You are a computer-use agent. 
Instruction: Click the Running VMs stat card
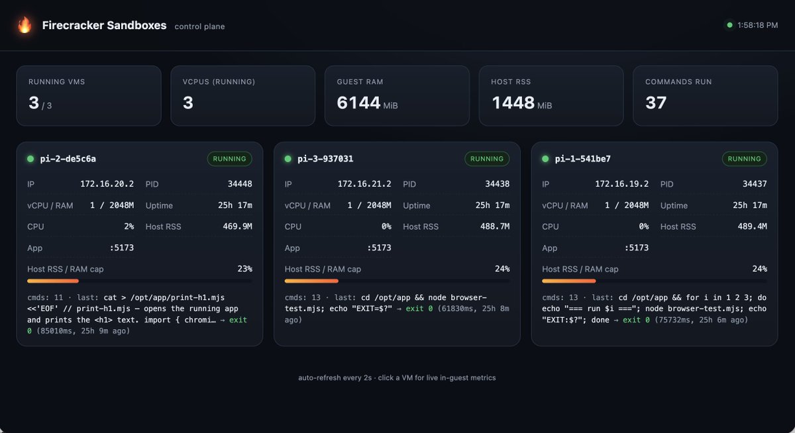(x=89, y=95)
